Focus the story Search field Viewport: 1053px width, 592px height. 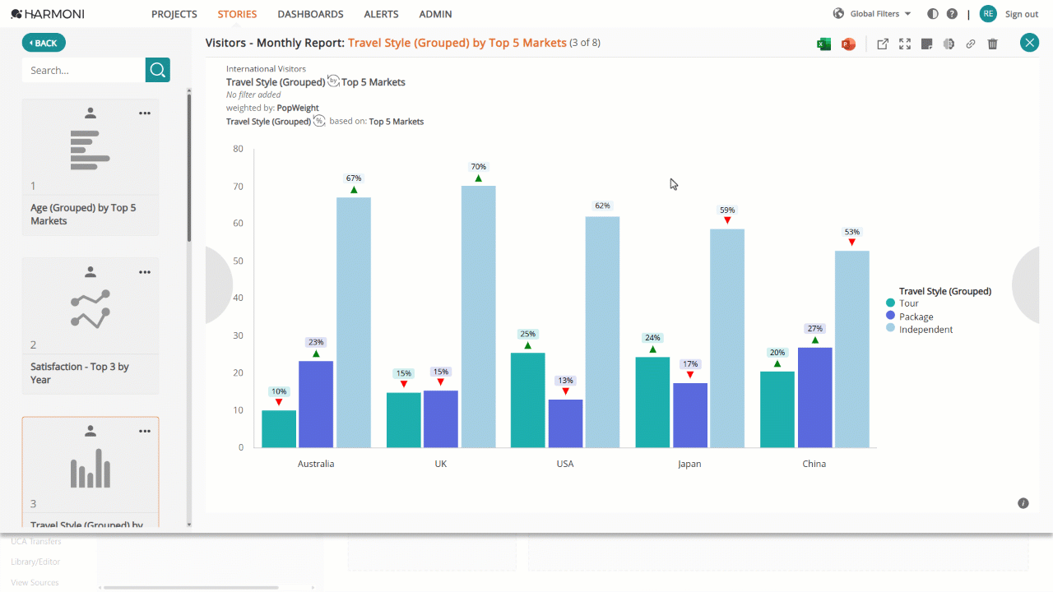[x=84, y=70]
